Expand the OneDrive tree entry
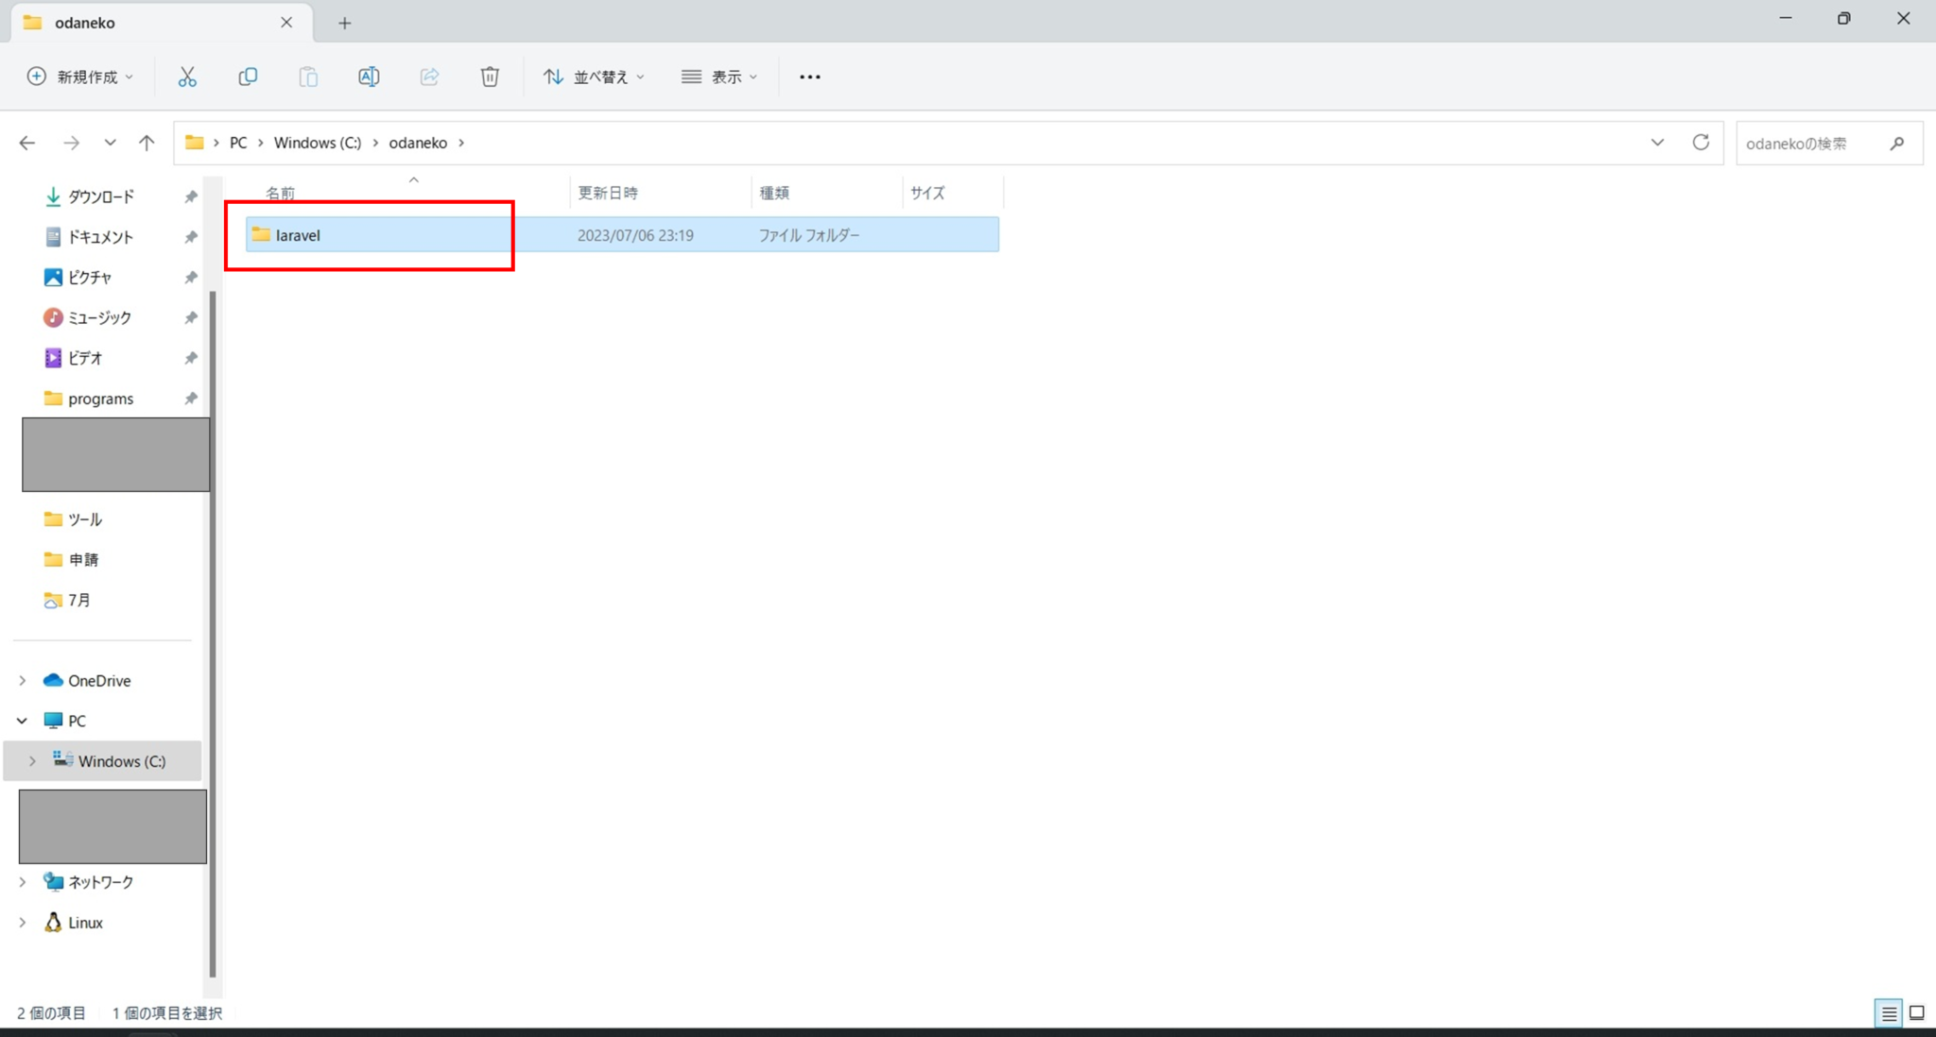This screenshot has height=1037, width=1936. [22, 680]
